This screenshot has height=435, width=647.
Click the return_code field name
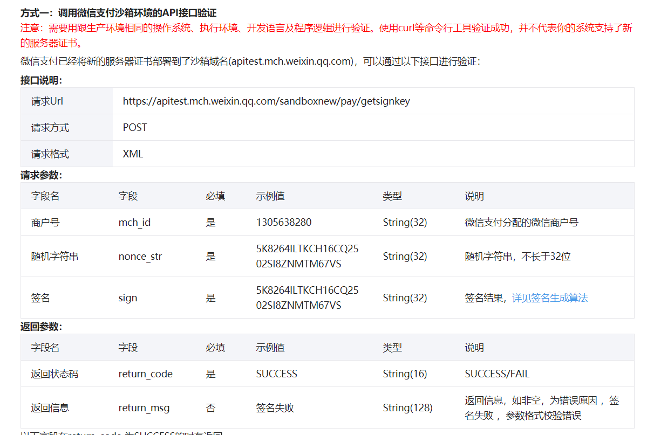pyautogui.click(x=146, y=374)
